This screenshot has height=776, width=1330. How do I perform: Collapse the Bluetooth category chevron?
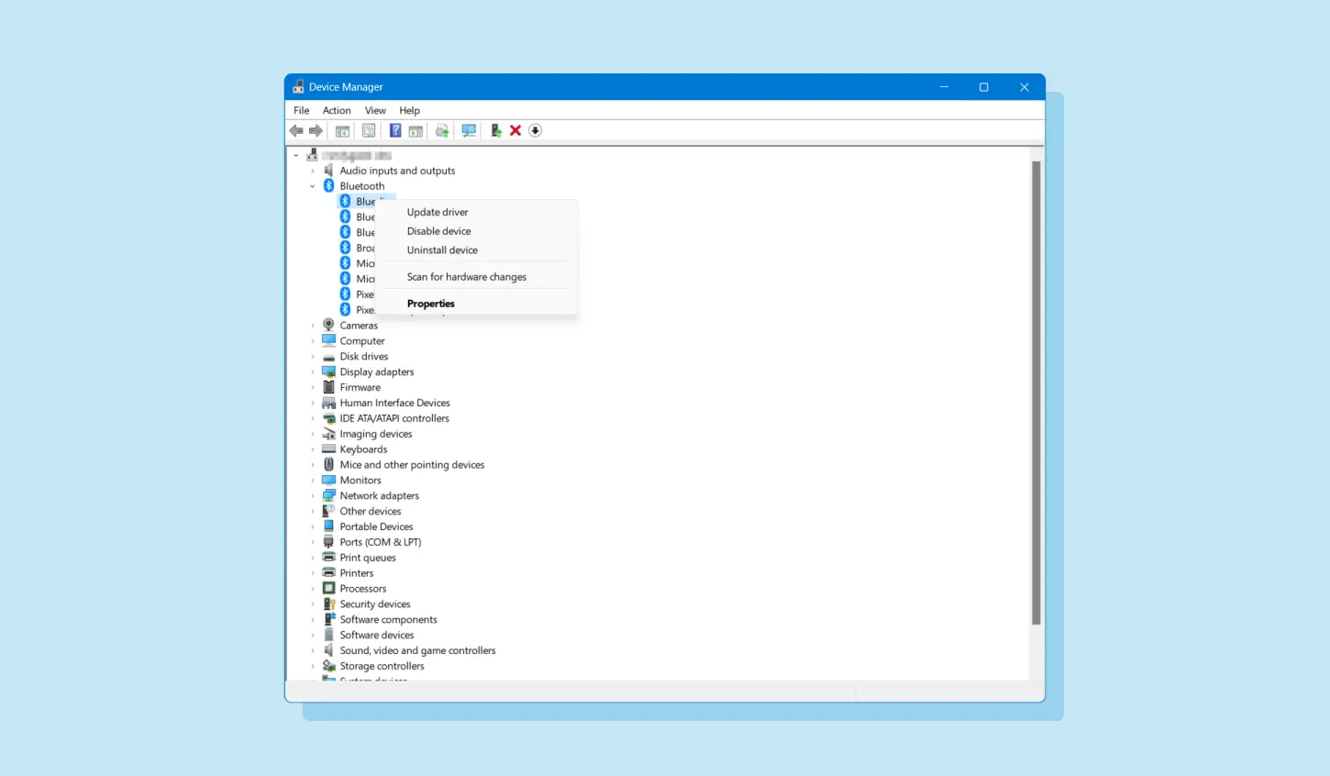coord(313,185)
